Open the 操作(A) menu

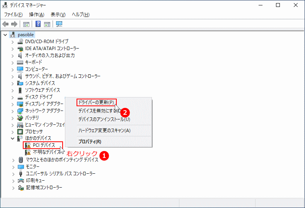[37, 15]
